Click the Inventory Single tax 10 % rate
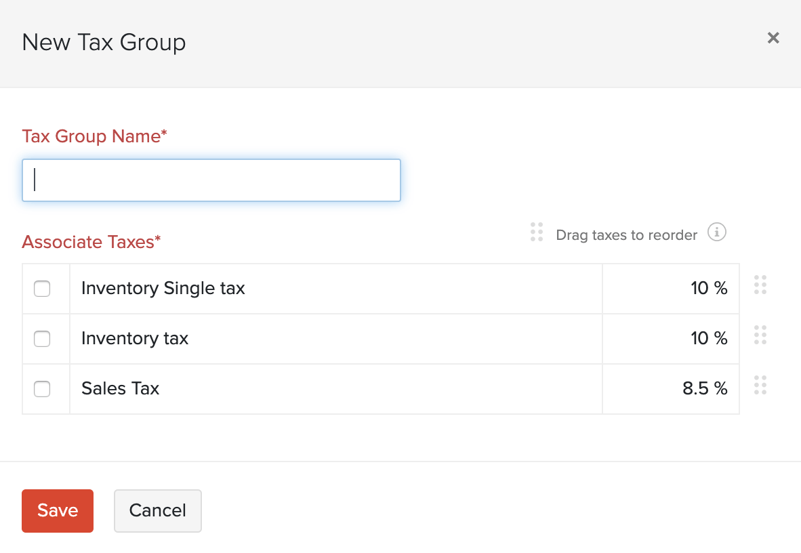 coord(709,289)
